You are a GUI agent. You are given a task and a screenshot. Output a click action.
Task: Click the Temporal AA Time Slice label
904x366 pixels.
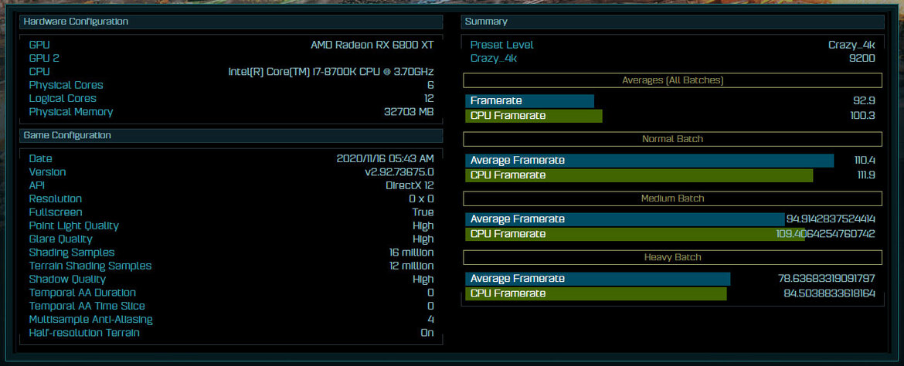click(x=87, y=306)
